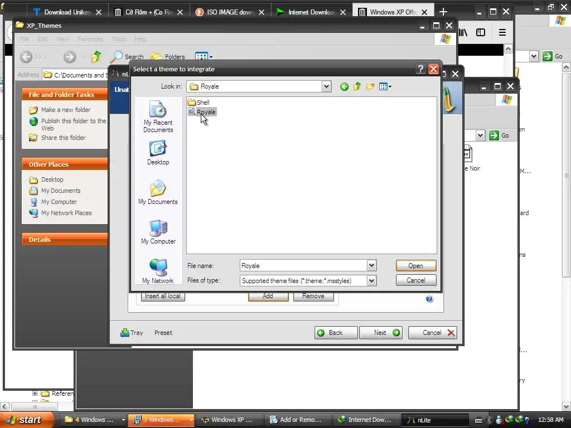Expand the Details panel header

(x=65, y=240)
